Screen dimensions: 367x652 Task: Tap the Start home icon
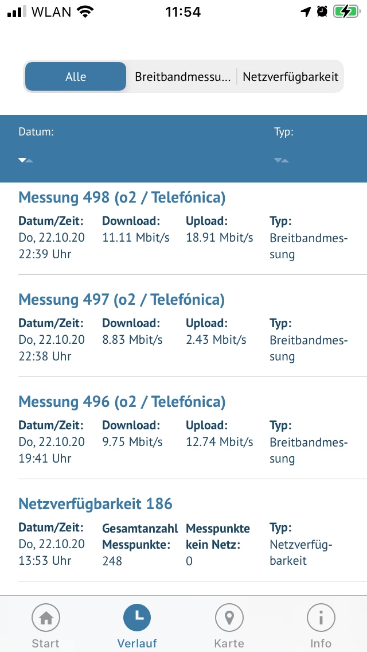click(x=46, y=618)
